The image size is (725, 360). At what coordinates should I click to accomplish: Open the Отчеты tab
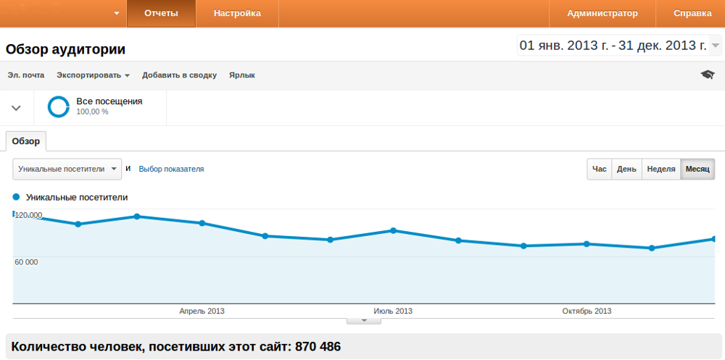(161, 13)
